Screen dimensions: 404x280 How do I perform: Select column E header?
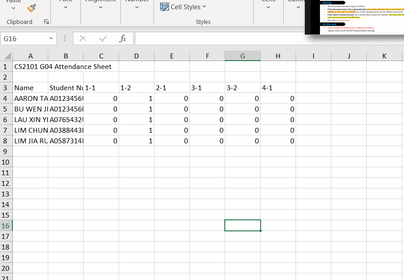pos(172,56)
